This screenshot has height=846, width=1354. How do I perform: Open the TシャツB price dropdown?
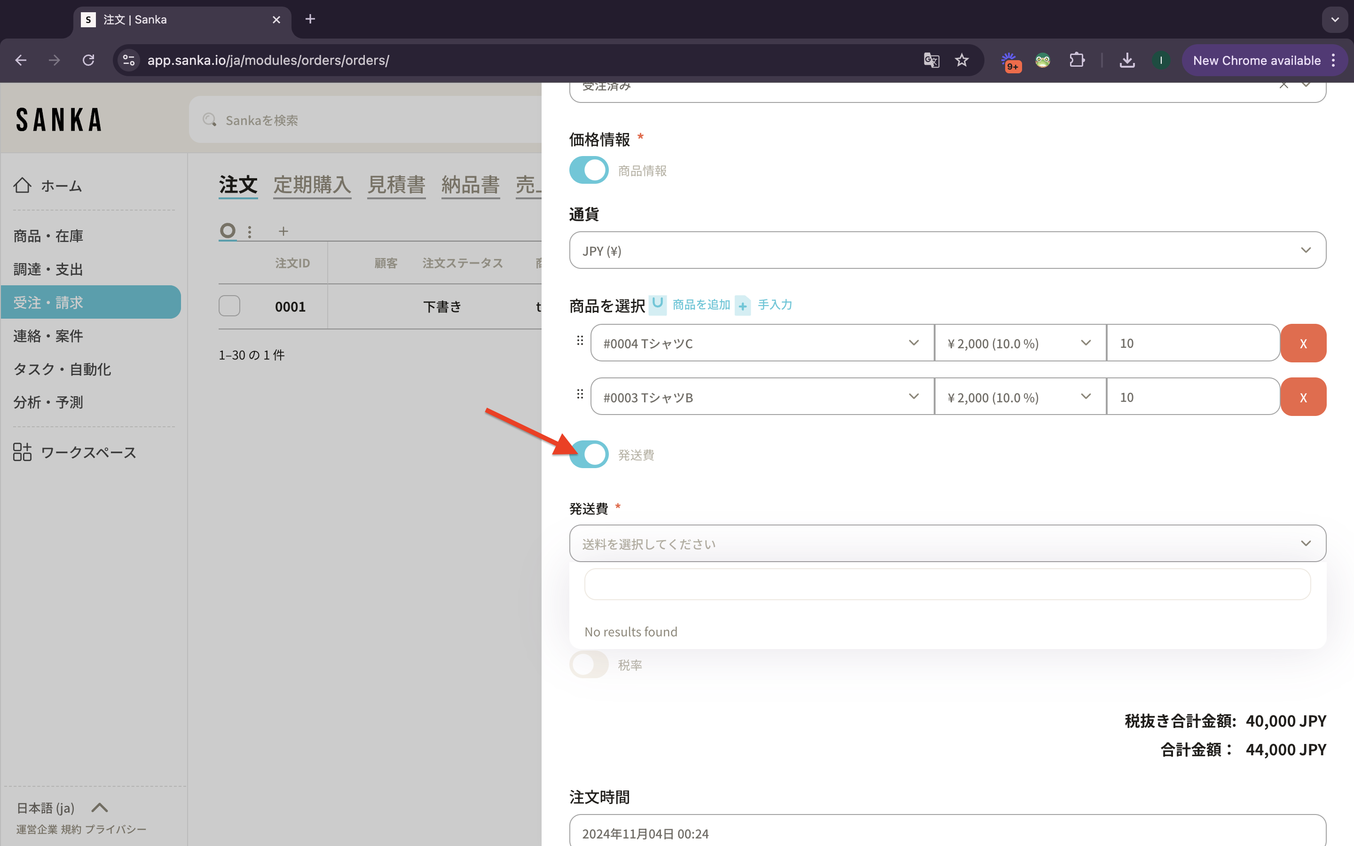tap(1019, 397)
